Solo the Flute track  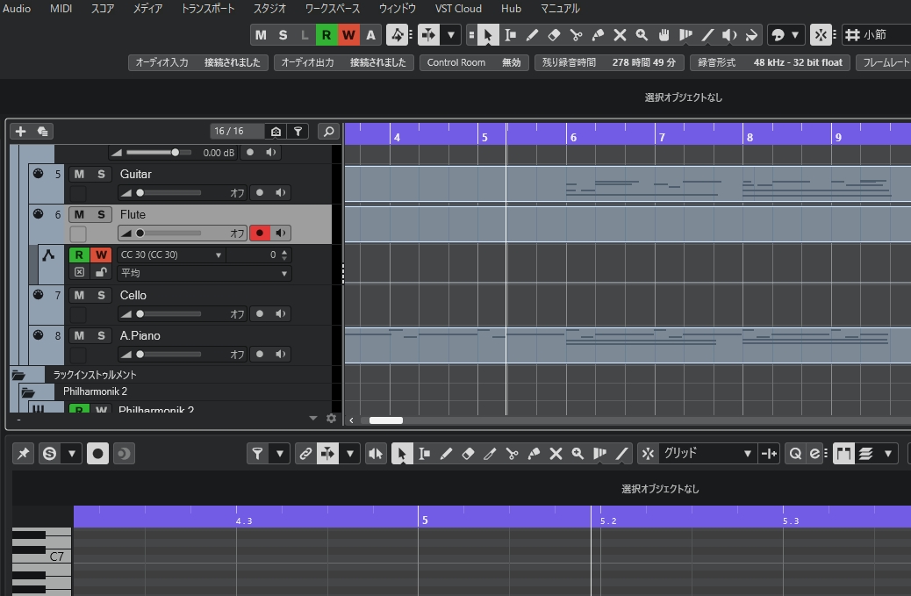(x=101, y=214)
